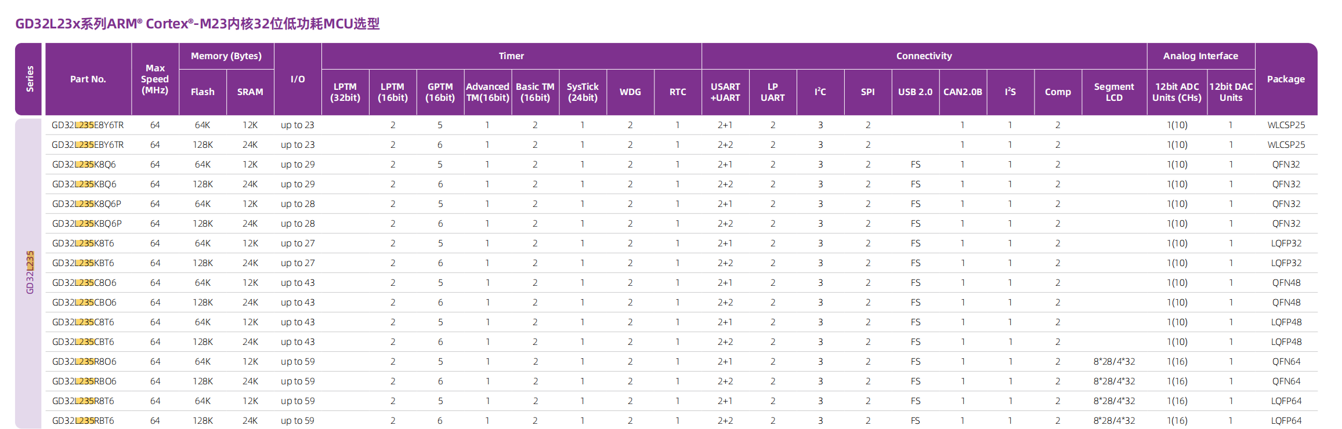1342x429 pixels.
Task: Click the Analog Interface group header
Action: click(1200, 56)
